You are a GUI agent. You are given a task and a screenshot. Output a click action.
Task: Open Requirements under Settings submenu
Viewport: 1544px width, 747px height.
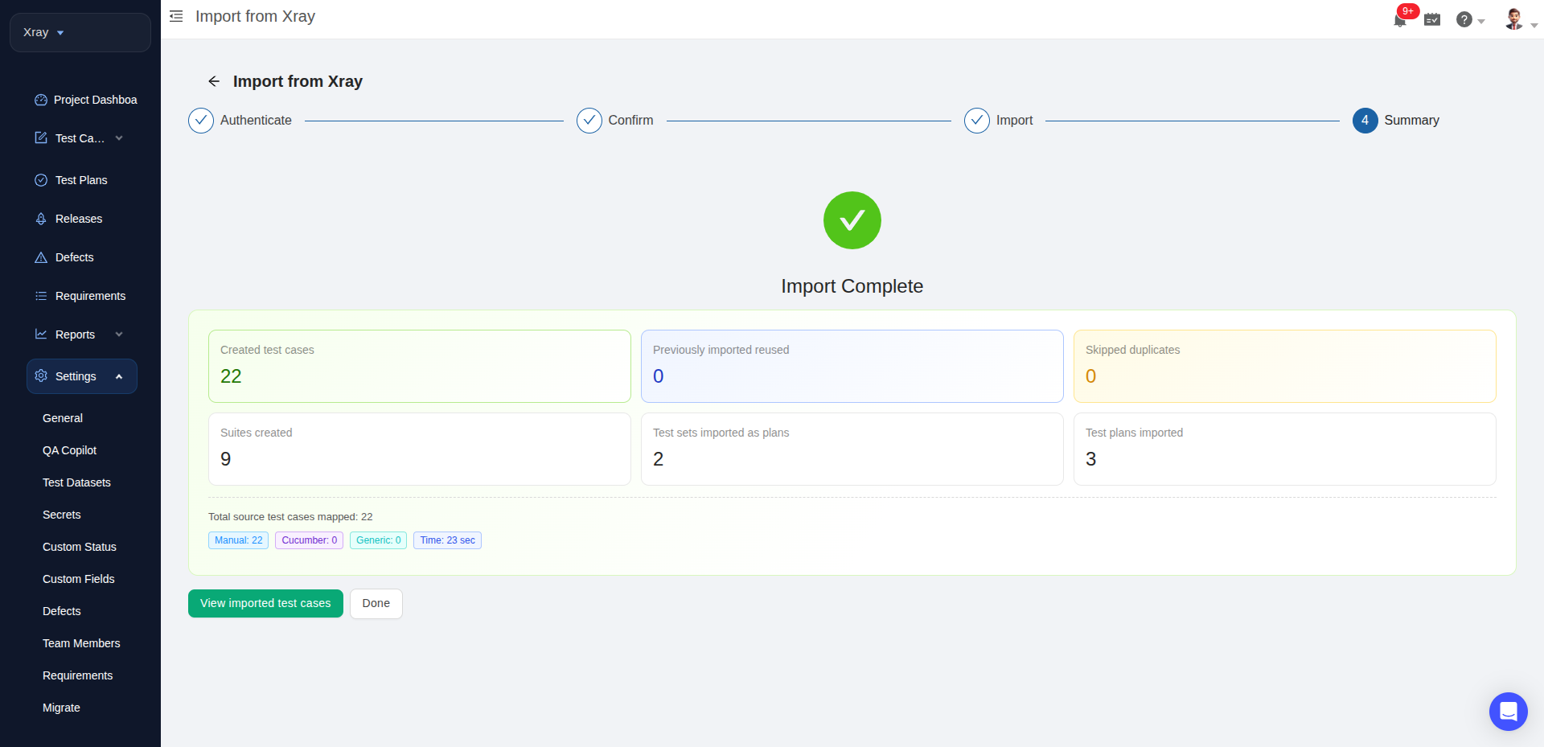(77, 675)
